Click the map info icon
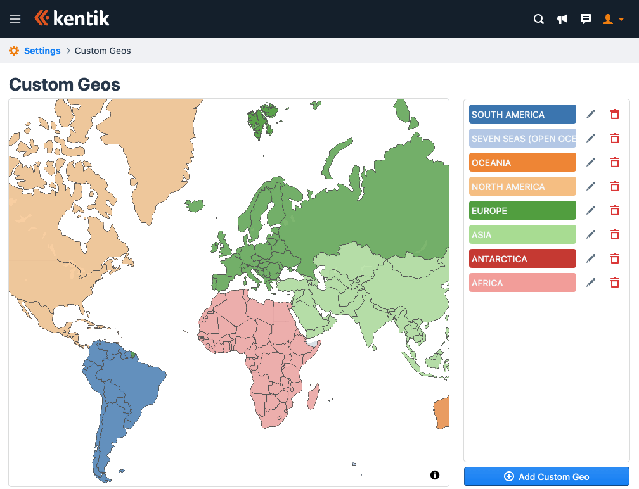Image resolution: width=639 pixels, height=489 pixels. 435,474
